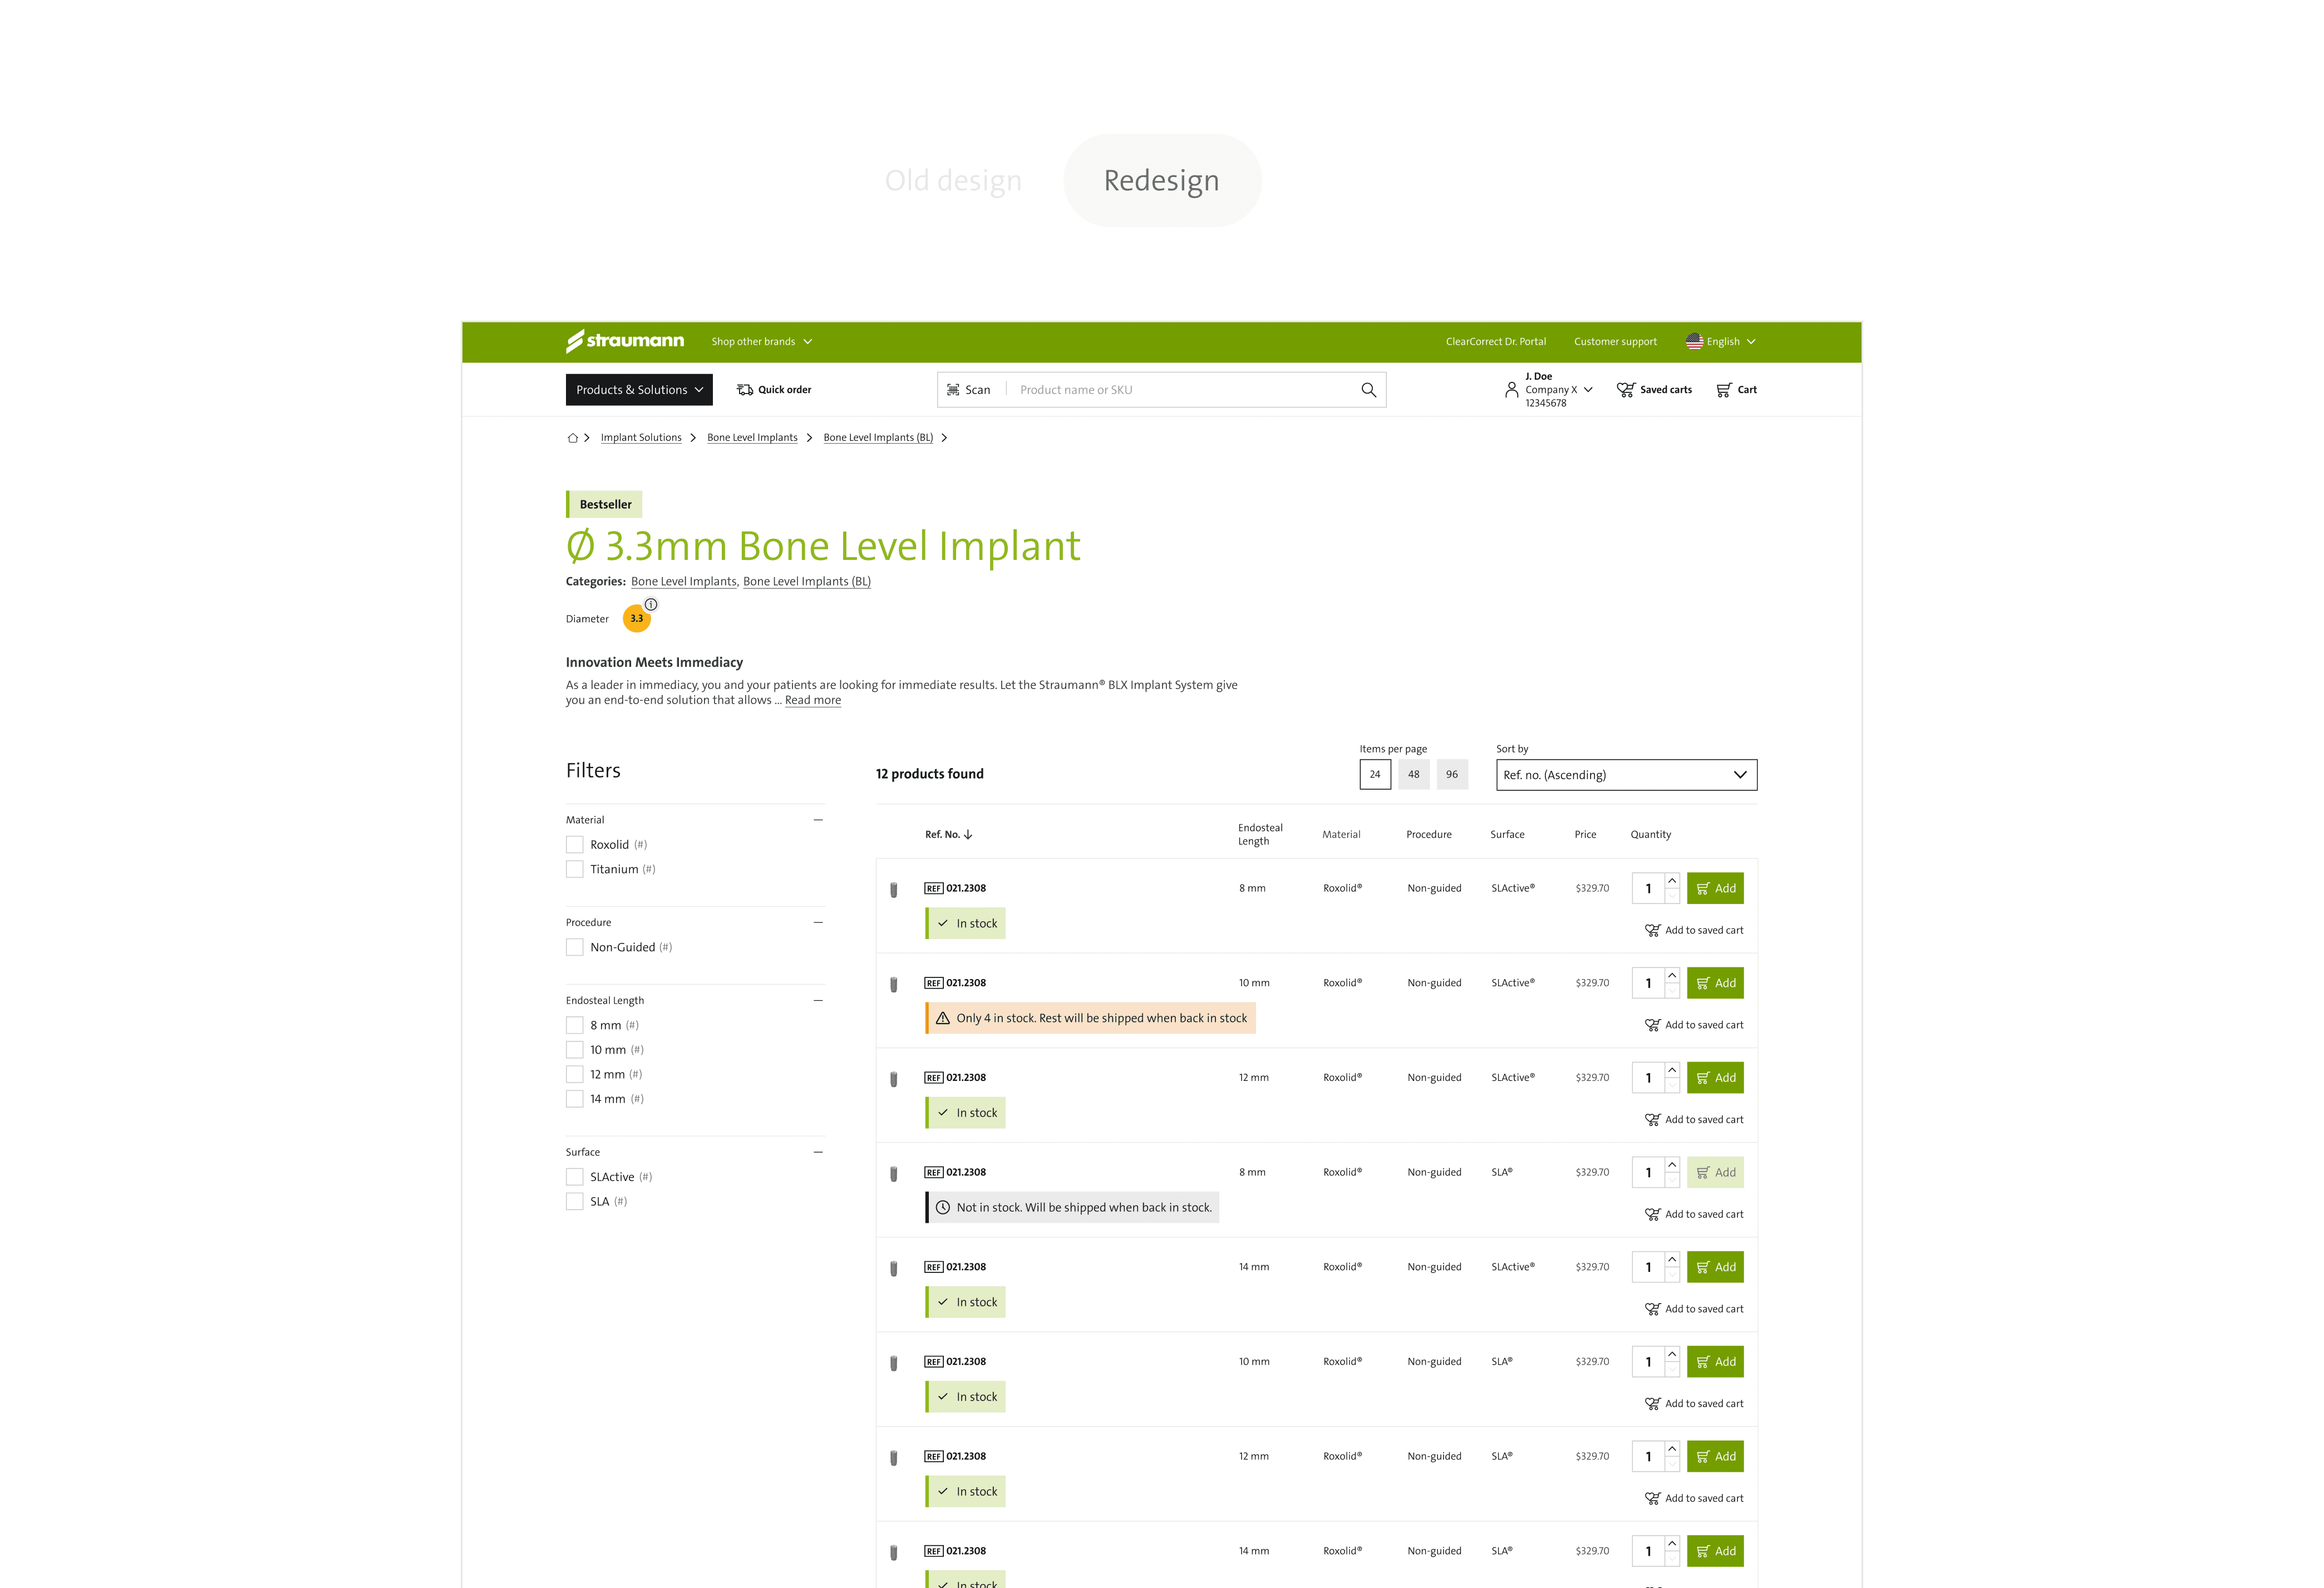Check the SLA surface filter
2324x1588 pixels.
(x=575, y=1201)
